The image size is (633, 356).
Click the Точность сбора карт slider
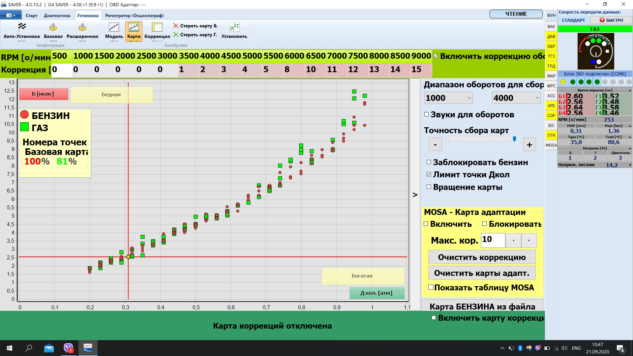pyautogui.click(x=482, y=139)
